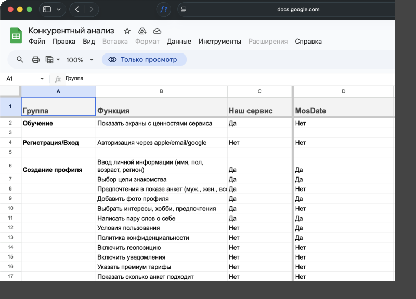The height and width of the screenshot is (299, 416).
Task: Click cell Авторизация через apple/email/google
Action: pos(161,142)
